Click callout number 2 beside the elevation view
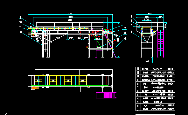The width and height of the screenshot is (188, 115). 125,28
